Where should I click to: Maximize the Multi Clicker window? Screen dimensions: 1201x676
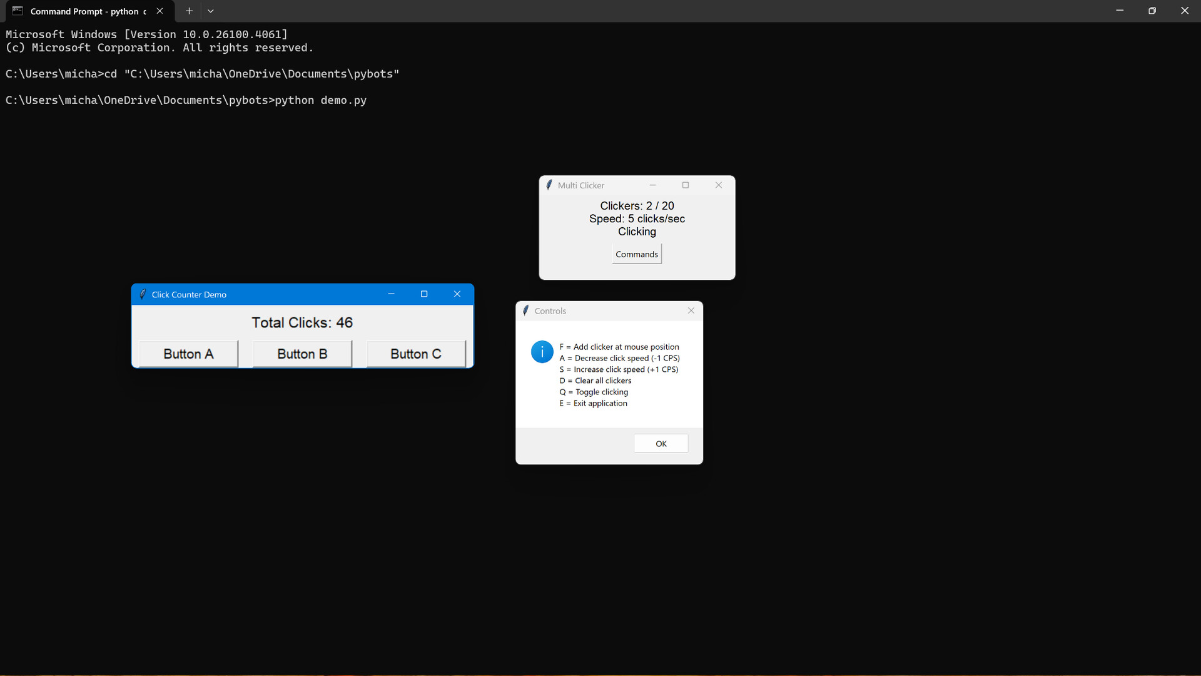686,185
